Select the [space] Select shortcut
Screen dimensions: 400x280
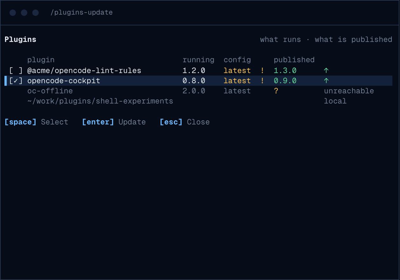click(36, 122)
